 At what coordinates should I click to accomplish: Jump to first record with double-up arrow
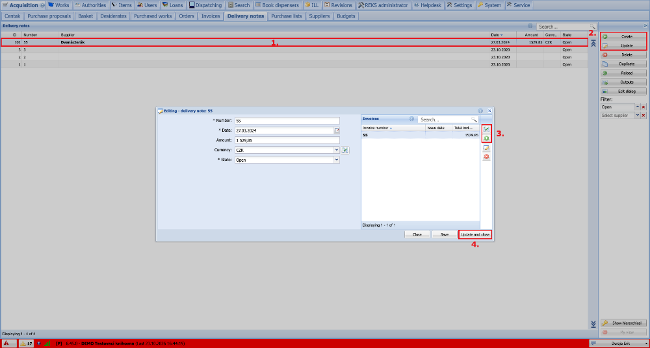(593, 43)
